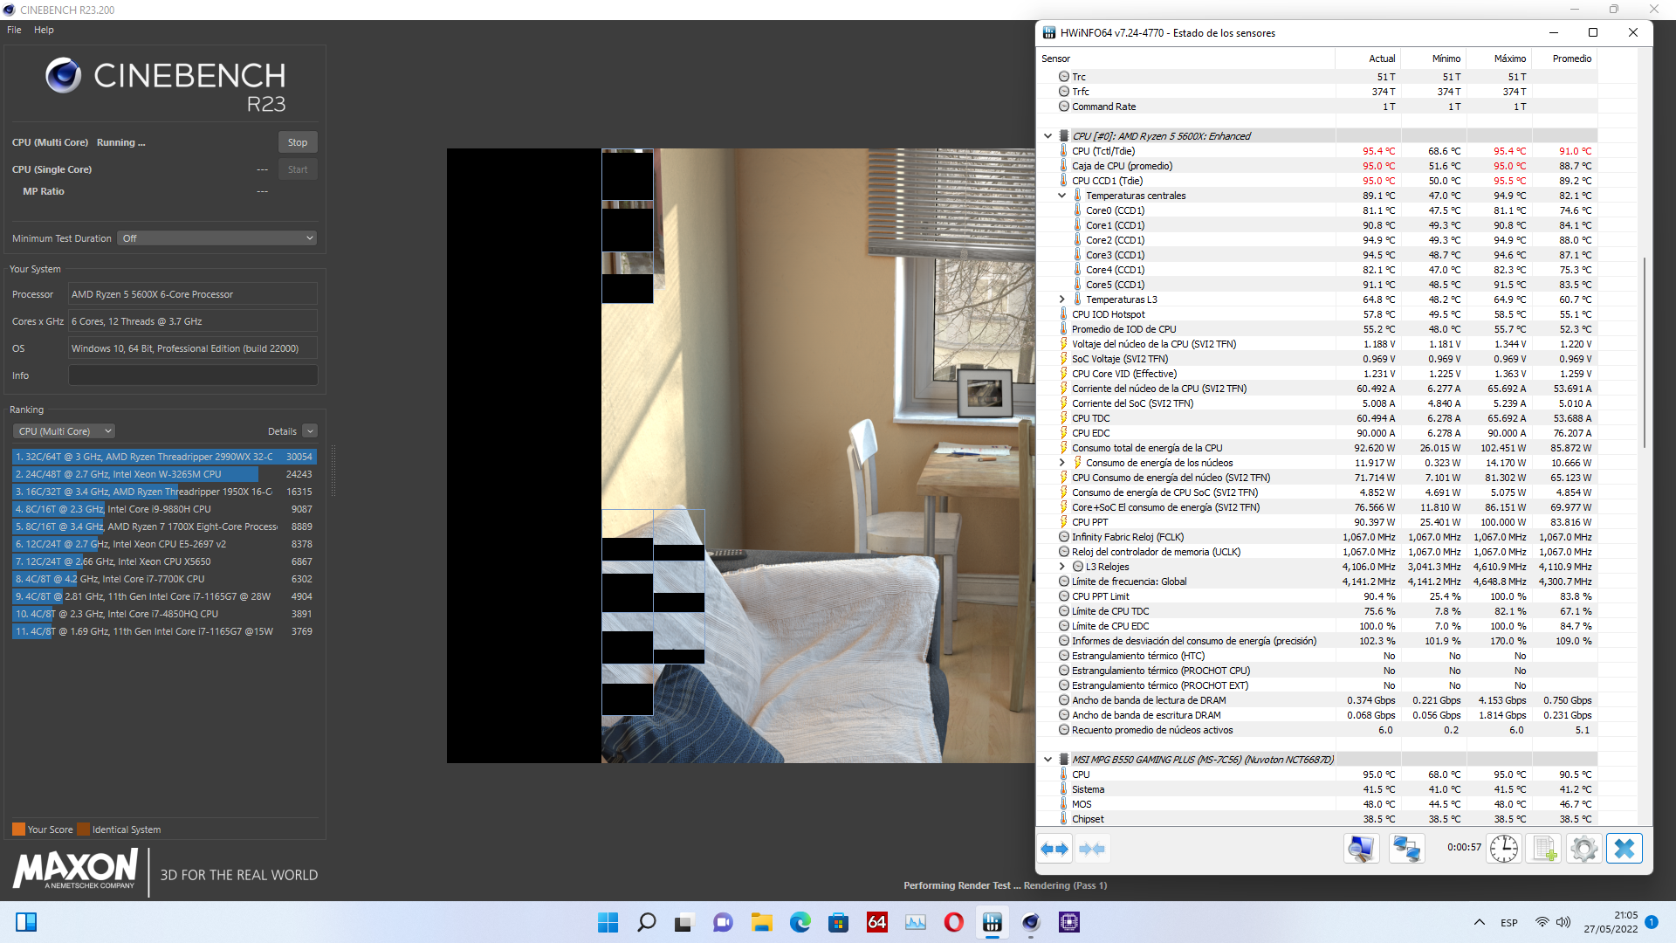
Task: Open Microsoft Edge from taskbar
Action: [x=800, y=922]
